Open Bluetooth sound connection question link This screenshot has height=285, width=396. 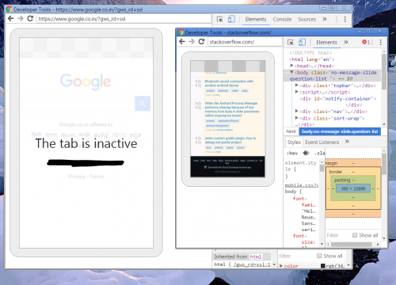coord(229,83)
